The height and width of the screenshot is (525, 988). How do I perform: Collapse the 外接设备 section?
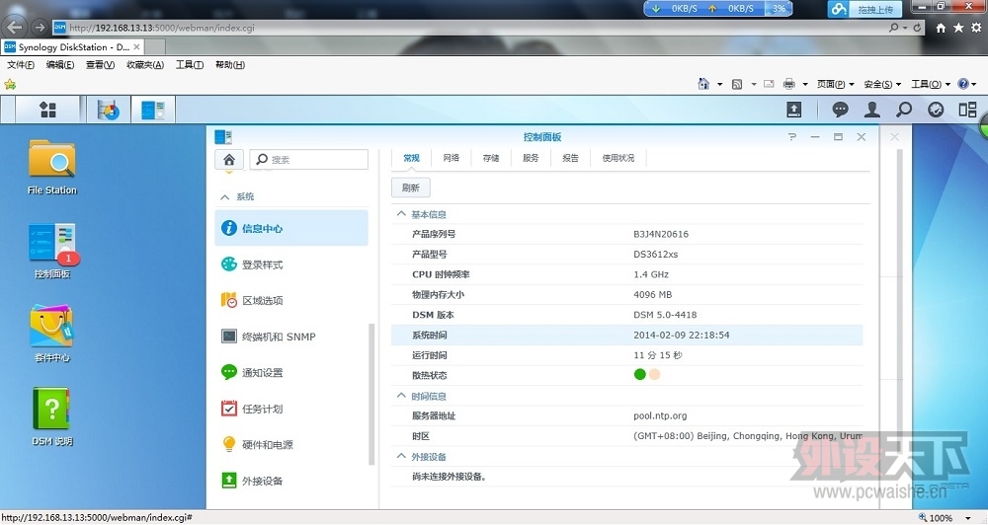401,456
